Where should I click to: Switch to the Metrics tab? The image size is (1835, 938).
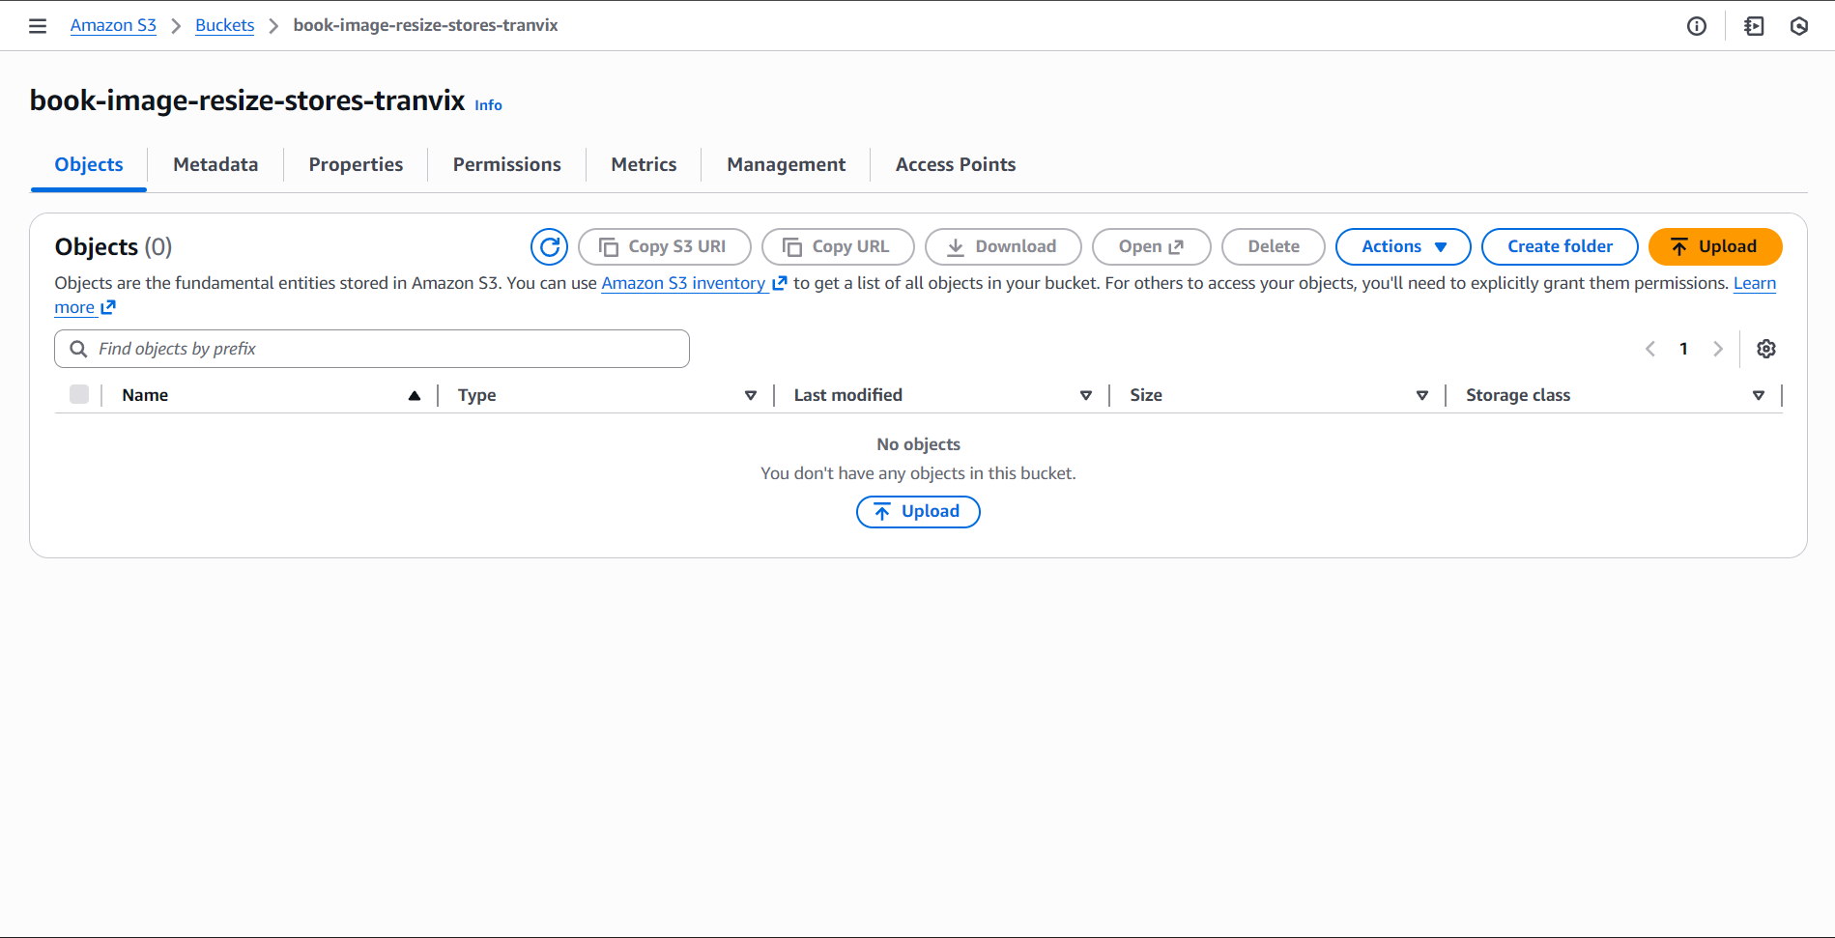click(x=644, y=164)
